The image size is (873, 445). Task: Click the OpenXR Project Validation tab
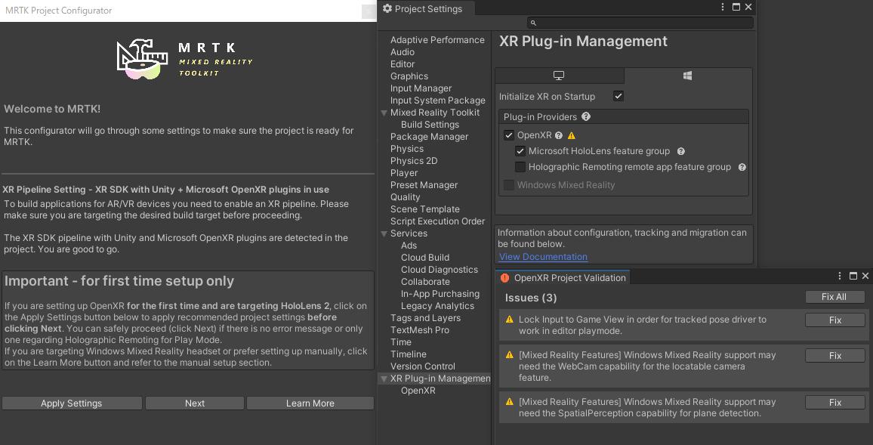point(563,277)
